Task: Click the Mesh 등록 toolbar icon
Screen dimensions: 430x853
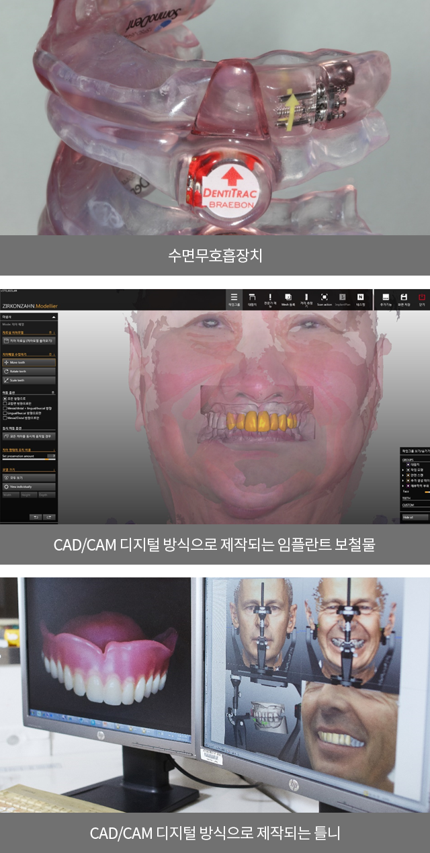Action: [x=288, y=298]
